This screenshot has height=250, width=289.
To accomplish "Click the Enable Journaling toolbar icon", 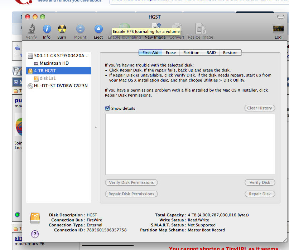I will click(124, 26).
